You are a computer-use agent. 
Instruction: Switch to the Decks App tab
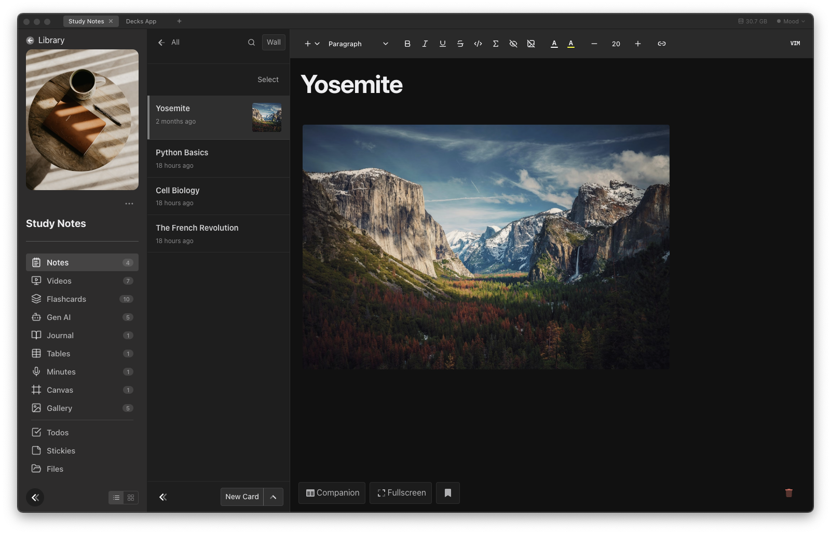point(141,21)
